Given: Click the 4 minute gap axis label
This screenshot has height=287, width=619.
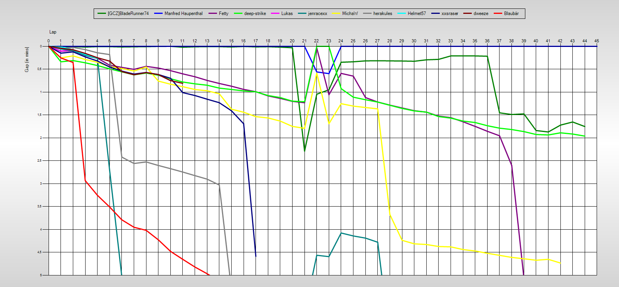Looking at the screenshot, I should click(41, 230).
